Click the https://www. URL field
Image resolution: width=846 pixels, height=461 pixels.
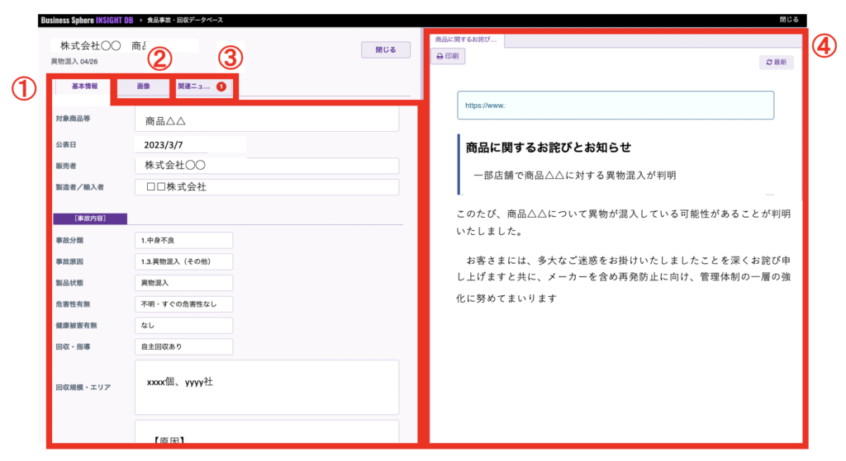[x=615, y=106]
